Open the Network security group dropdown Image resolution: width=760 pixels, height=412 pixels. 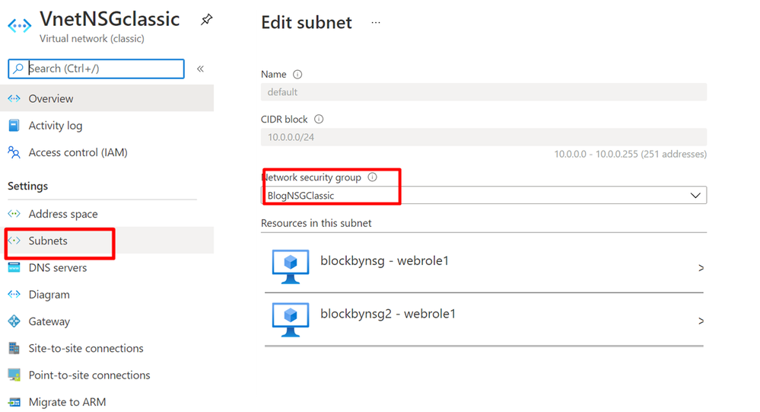(483, 196)
